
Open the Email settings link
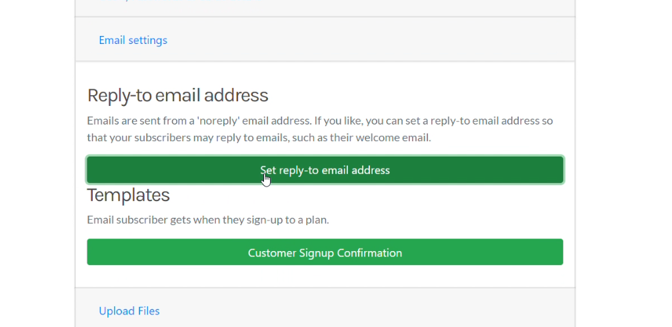133,40
